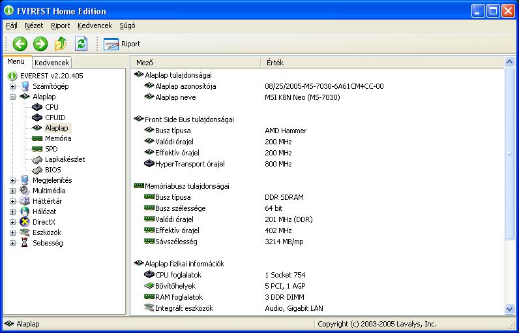Select the selected Alaplap child tree item
This screenshot has width=519, height=333.
(x=57, y=128)
